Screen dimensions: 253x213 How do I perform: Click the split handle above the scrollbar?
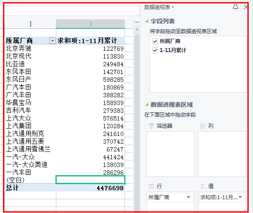[x=137, y=22]
